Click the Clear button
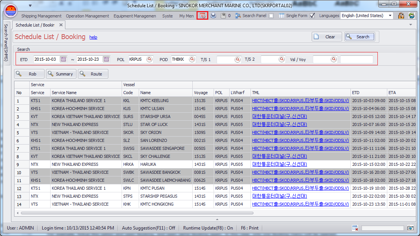Screen dimensions: 420x236 coord(326,37)
